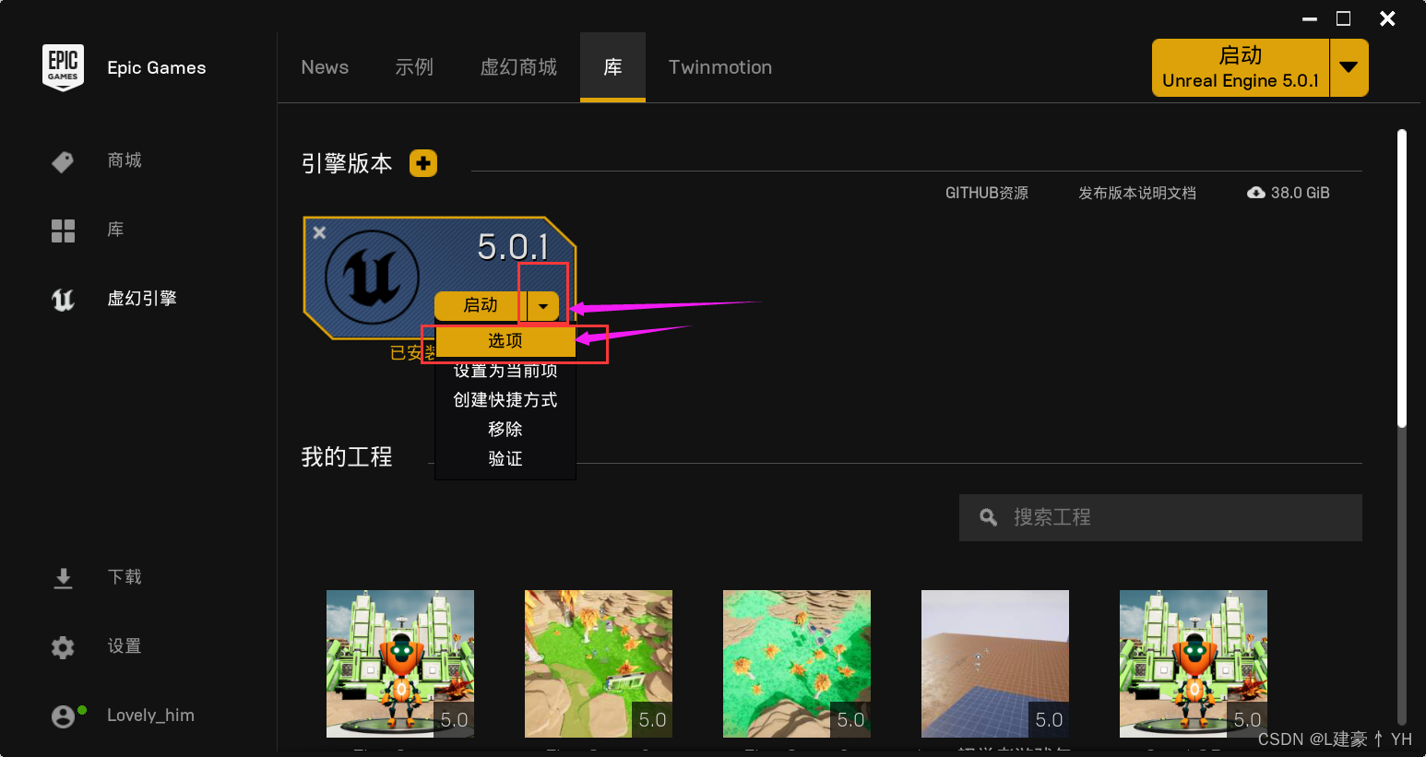Open the 设置 gear icon
Viewport: 1426px width, 757px height.
tap(63, 647)
